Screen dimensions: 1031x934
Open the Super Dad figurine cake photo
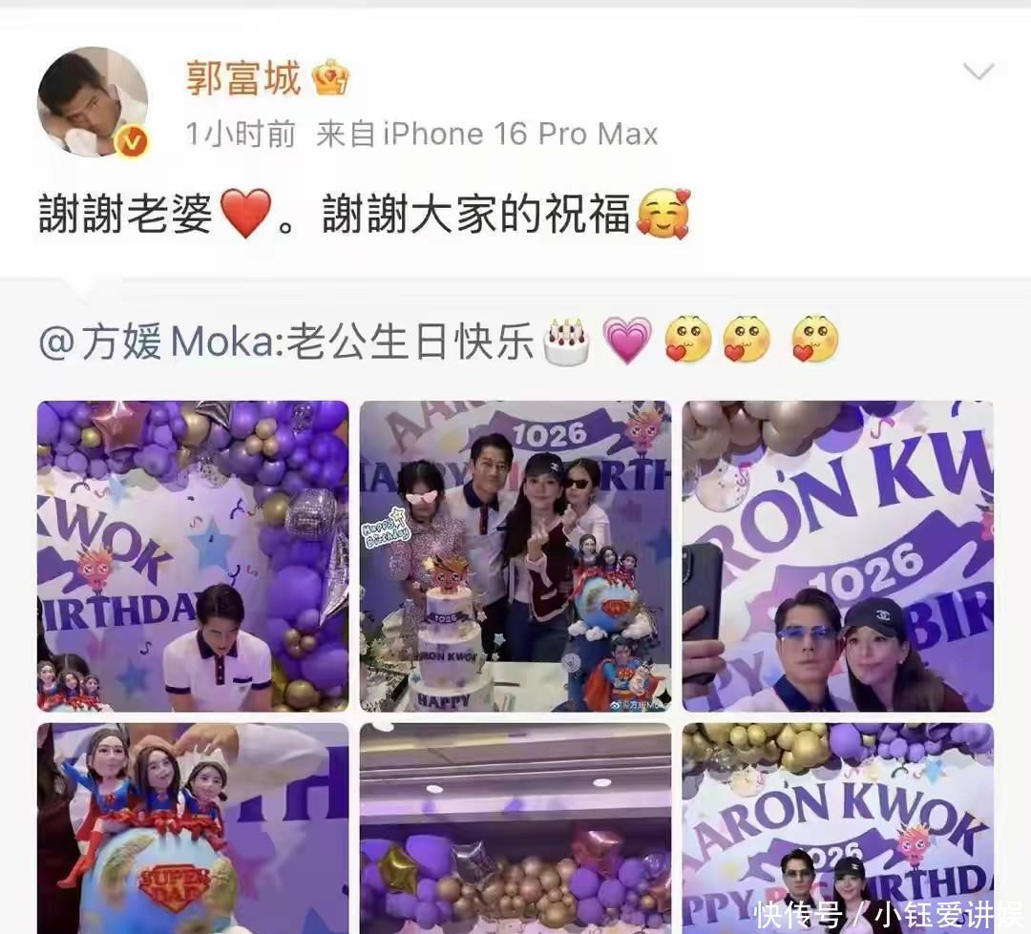[193, 828]
